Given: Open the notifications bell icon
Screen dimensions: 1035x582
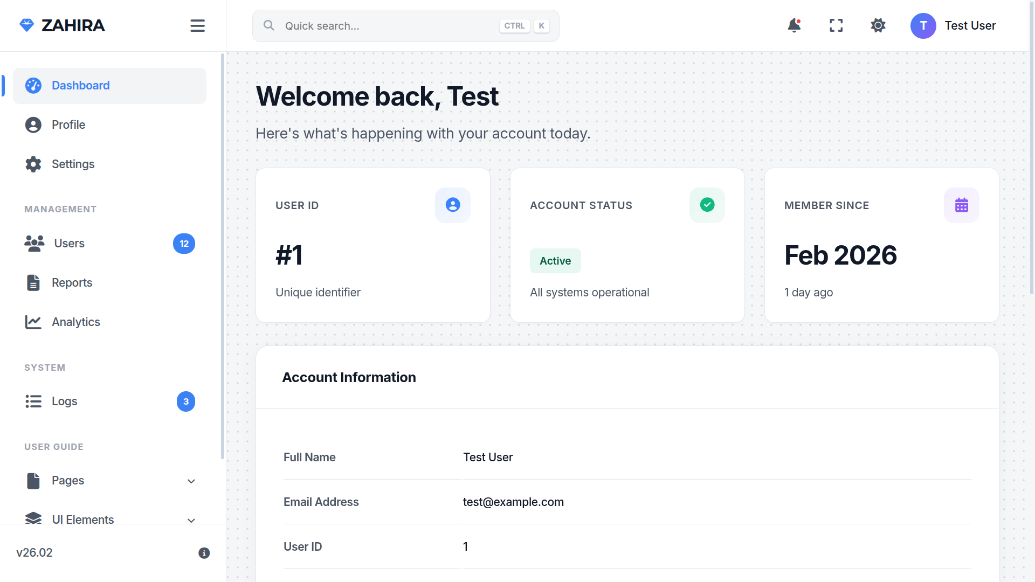Looking at the screenshot, I should [x=793, y=25].
